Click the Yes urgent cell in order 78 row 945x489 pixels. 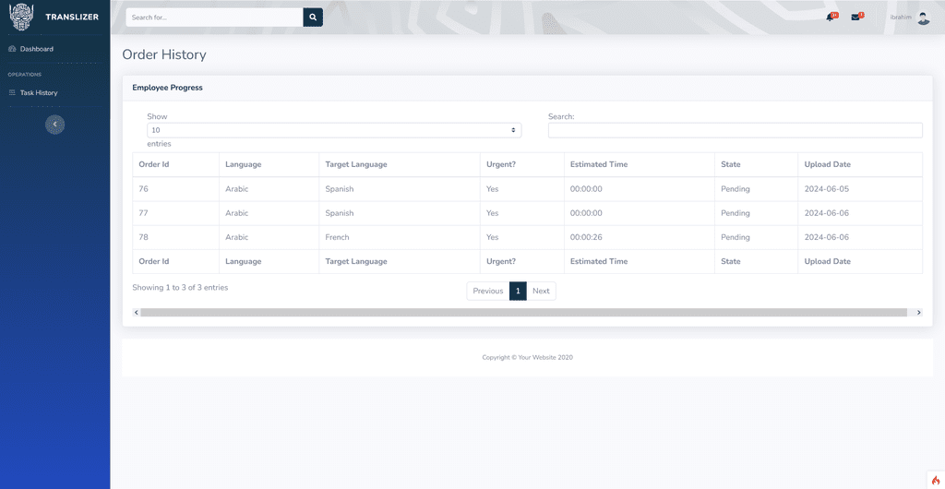coord(522,237)
